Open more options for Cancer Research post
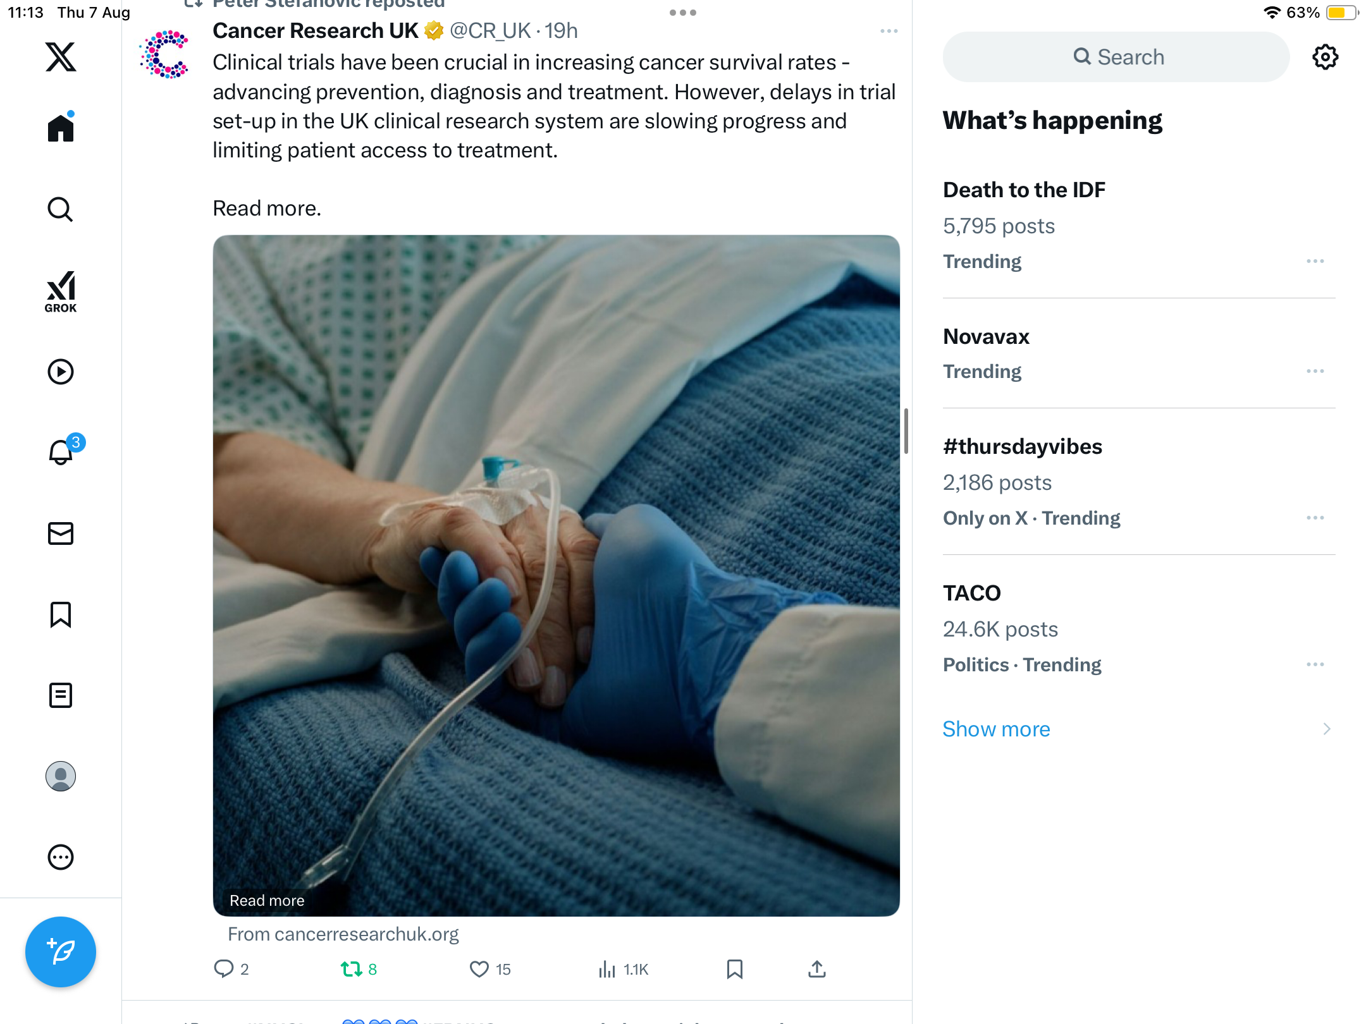 click(x=889, y=31)
